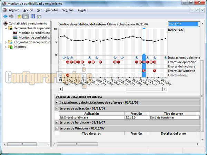Click the install info icon on 02/11/07
Viewport: 207px width, 155px height.
click(x=148, y=58)
